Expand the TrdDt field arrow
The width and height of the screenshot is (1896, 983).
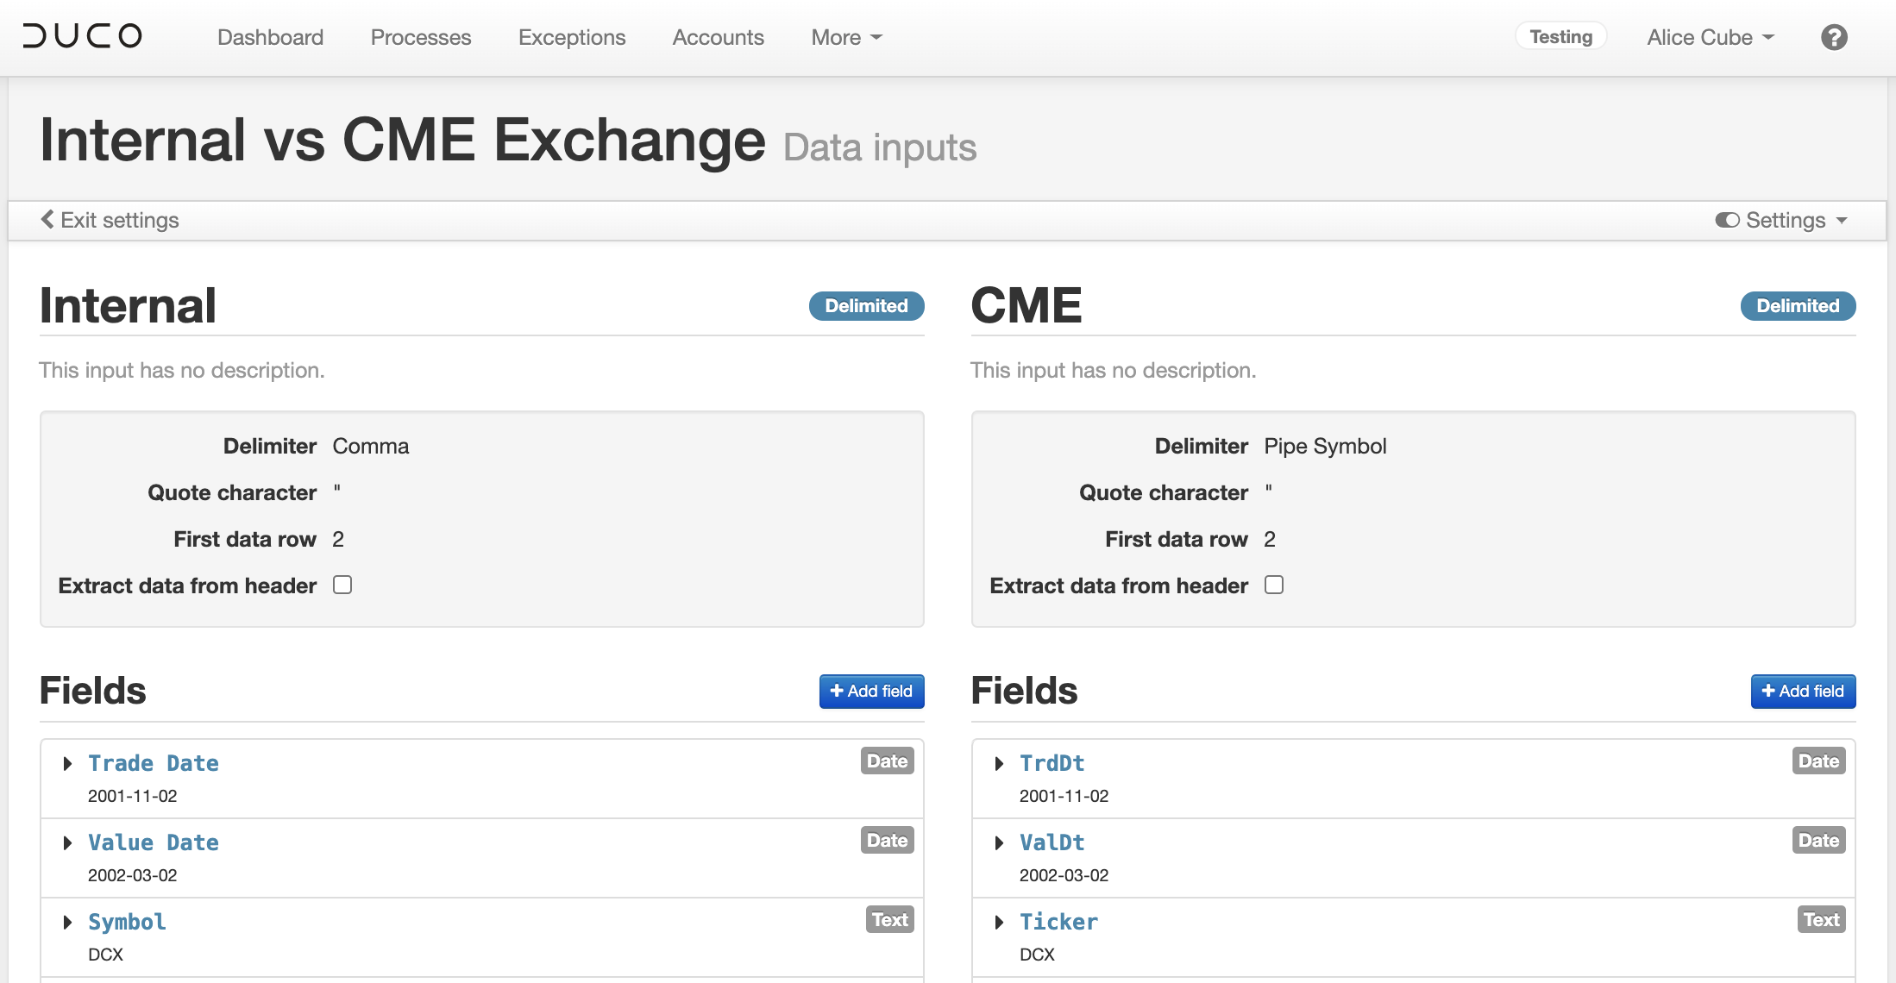(x=999, y=763)
